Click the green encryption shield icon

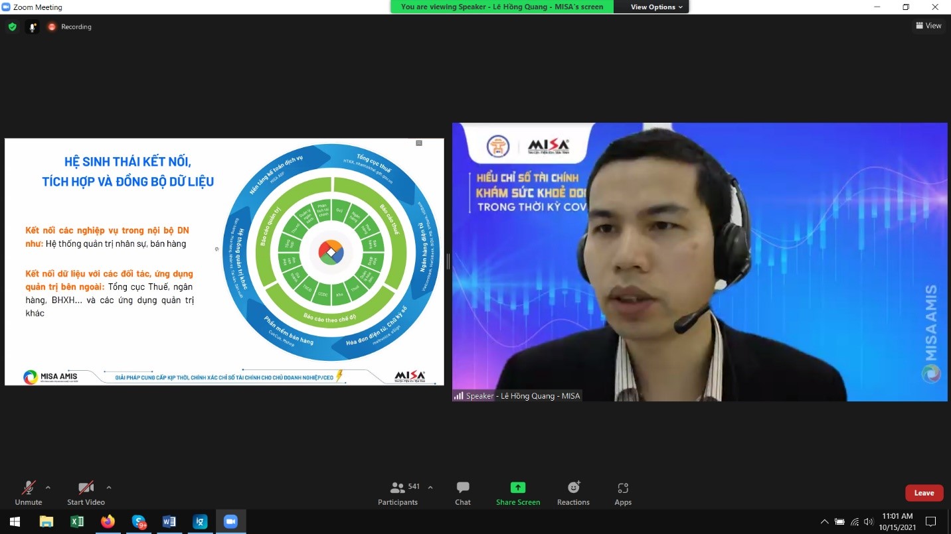(x=12, y=27)
